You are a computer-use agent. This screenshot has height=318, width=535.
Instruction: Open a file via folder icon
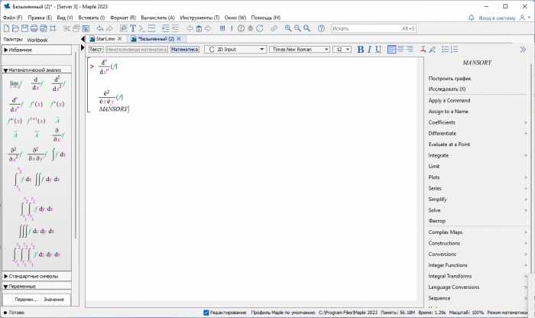[15, 28]
